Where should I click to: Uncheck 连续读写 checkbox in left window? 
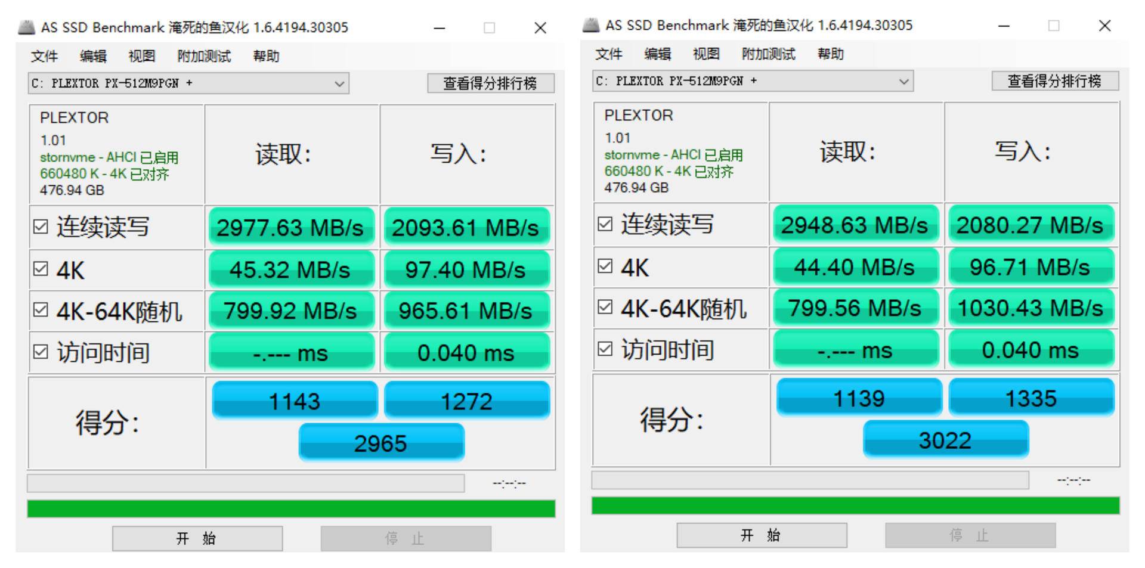pyautogui.click(x=41, y=226)
